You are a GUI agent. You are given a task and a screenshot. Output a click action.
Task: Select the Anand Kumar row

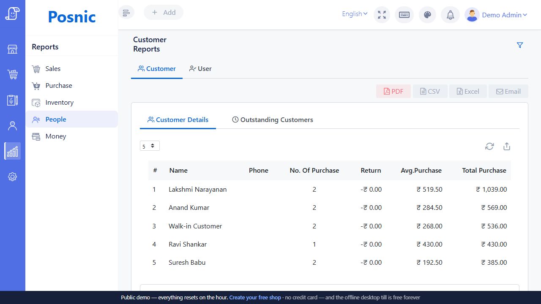tap(330, 207)
